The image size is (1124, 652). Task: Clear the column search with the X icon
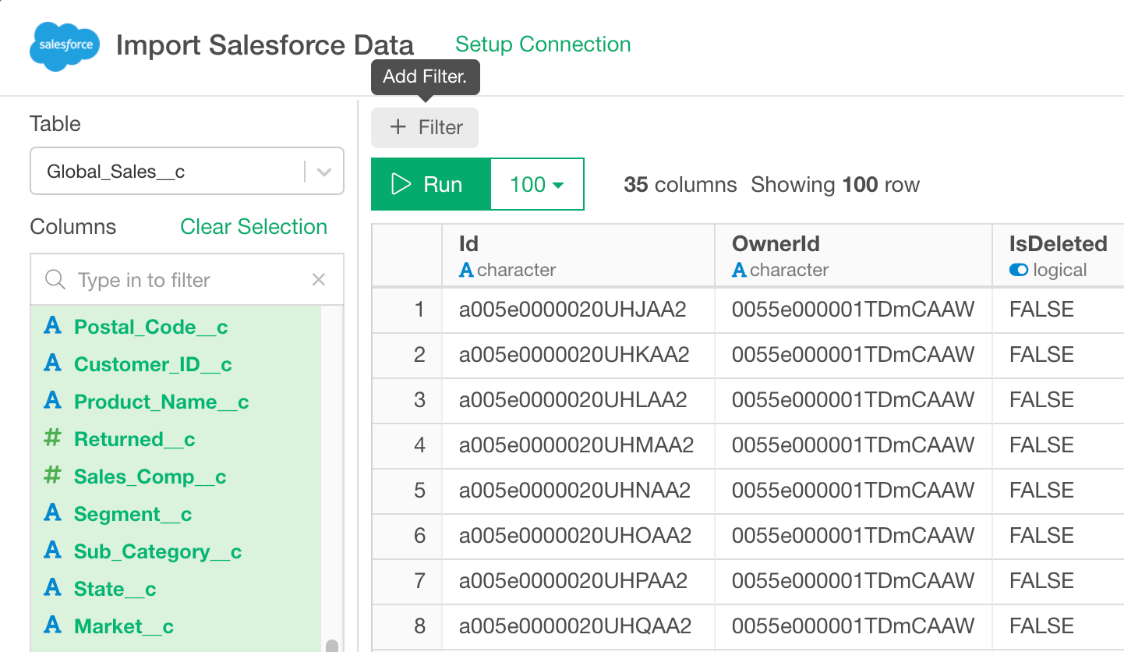[x=318, y=280]
